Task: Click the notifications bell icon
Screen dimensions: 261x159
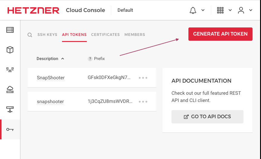Action: (193, 10)
